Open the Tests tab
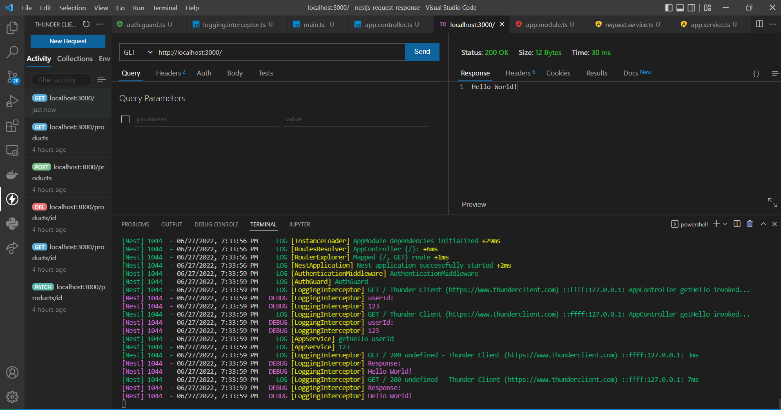Image resolution: width=781 pixels, height=410 pixels. [266, 73]
